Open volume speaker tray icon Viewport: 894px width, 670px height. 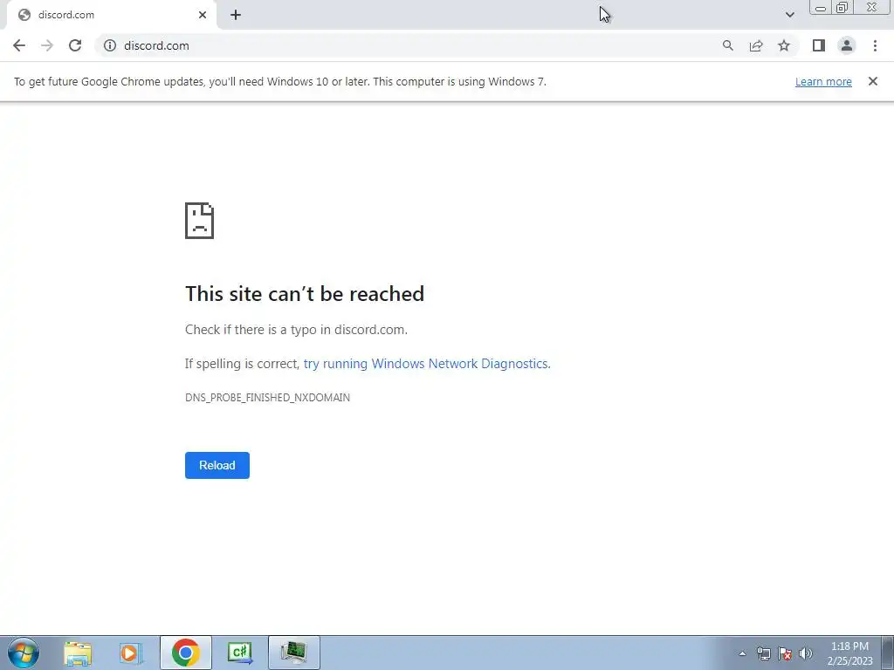point(806,653)
